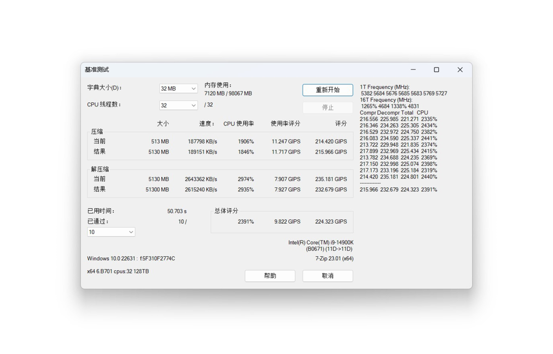Click the 1T frequency values line 5382 5684

click(x=404, y=93)
